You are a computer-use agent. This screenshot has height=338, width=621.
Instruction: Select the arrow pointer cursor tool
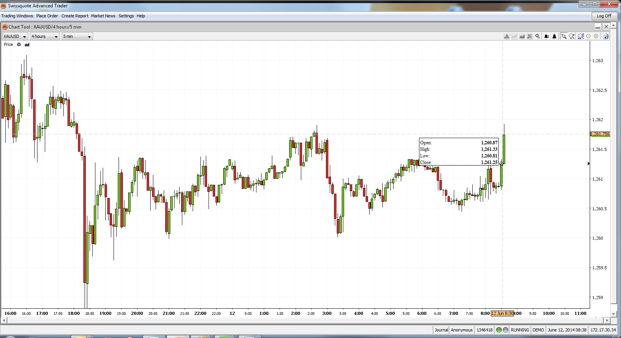point(564,36)
